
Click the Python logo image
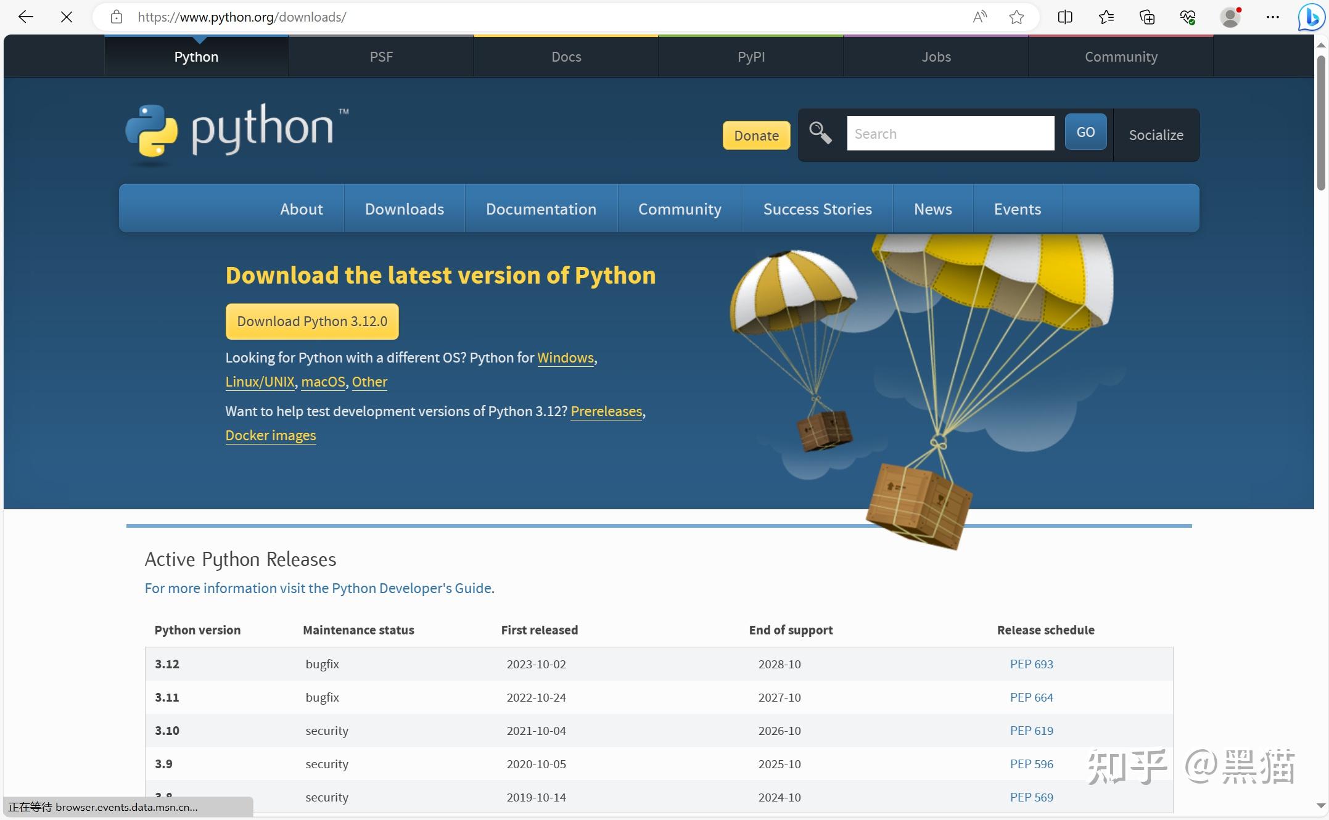click(x=236, y=131)
